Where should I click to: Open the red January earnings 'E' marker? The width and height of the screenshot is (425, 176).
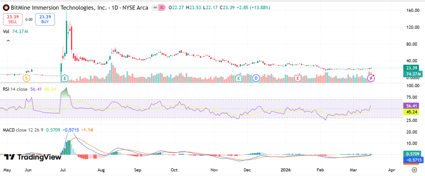(x=297, y=78)
